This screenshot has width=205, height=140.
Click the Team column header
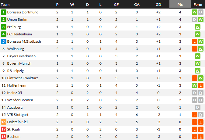[x=5, y=5]
